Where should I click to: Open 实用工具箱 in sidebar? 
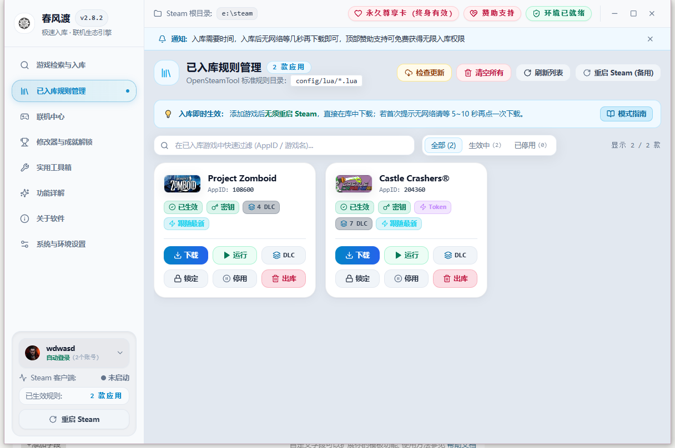74,167
